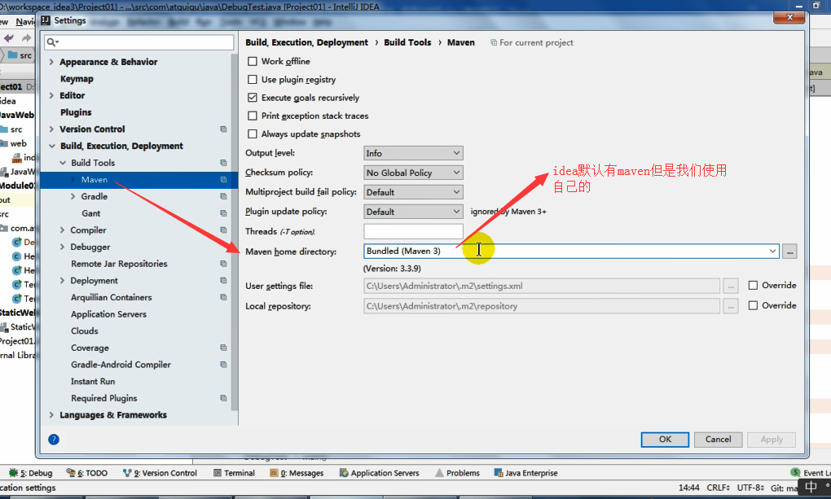Viewport: 831px width, 499px height.
Task: Click the 14:44 caret position status entry
Action: [689, 488]
